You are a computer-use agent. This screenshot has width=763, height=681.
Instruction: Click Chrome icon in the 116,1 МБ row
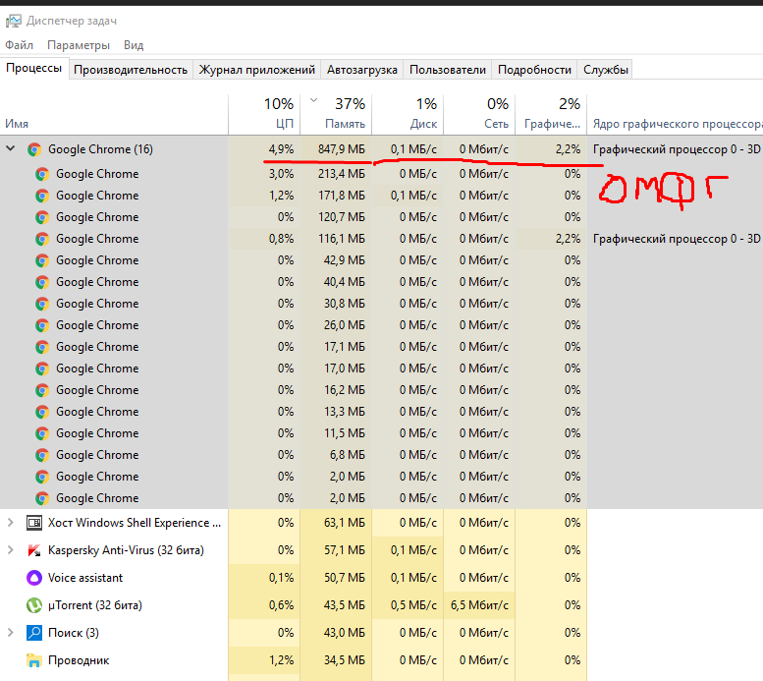pos(42,239)
